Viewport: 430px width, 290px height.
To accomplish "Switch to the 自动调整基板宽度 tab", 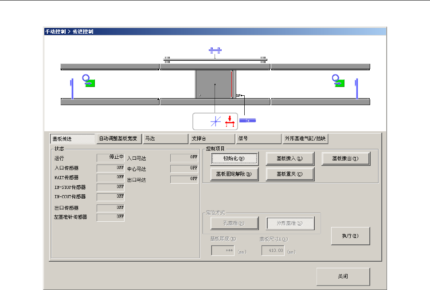I will (x=119, y=138).
